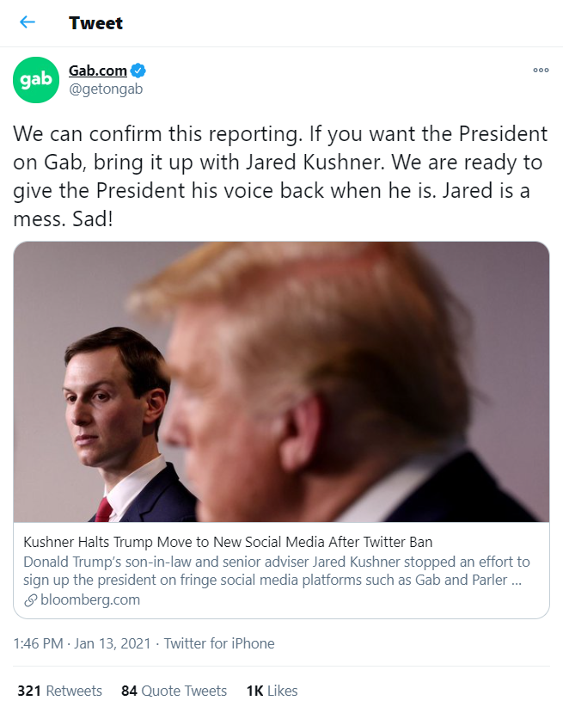563x713 pixels.
Task: Open the green Gab profile avatar
Action: (36, 80)
